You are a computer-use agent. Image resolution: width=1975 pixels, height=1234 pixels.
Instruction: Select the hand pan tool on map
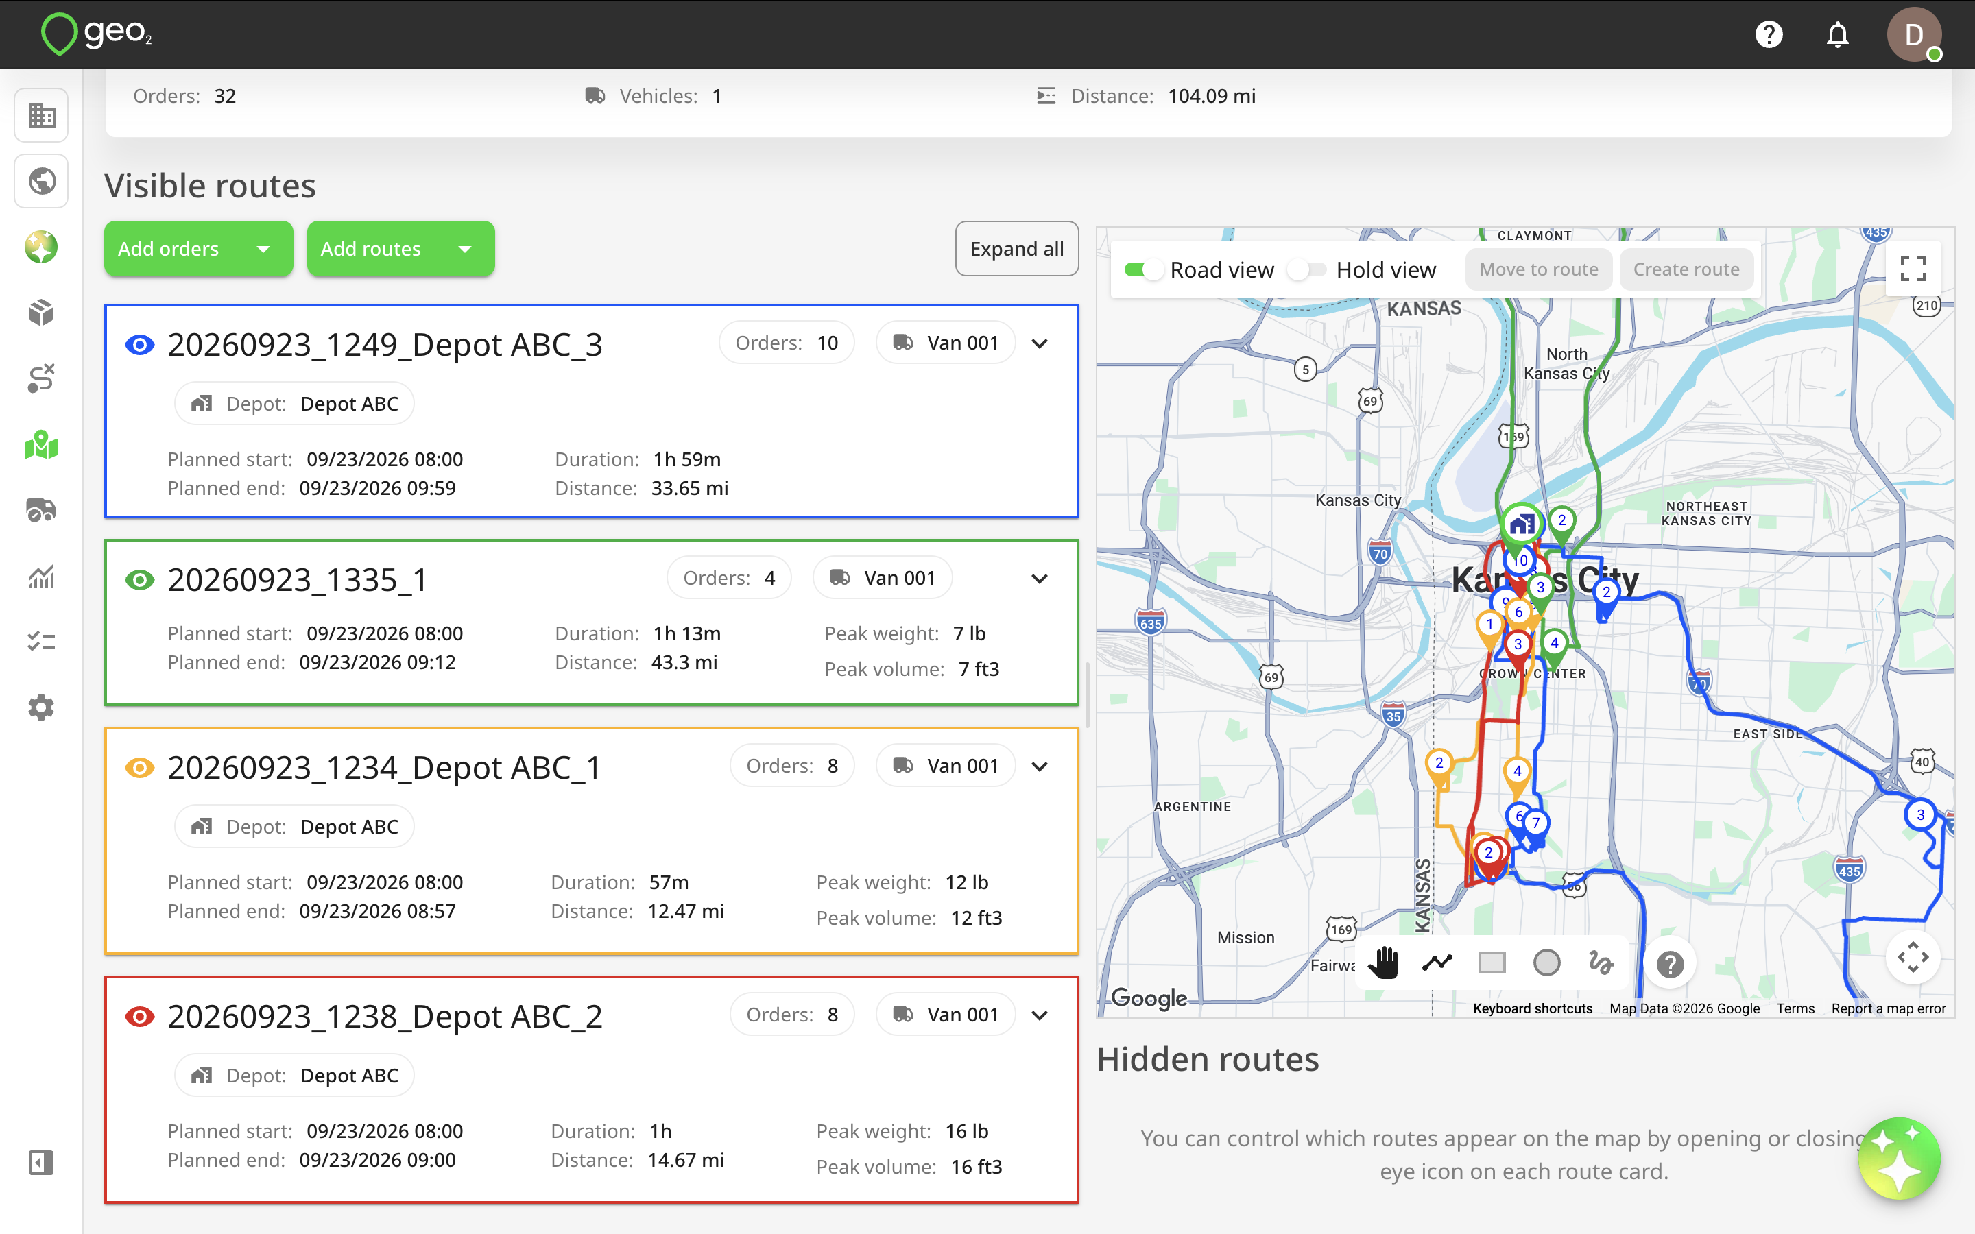(1383, 963)
